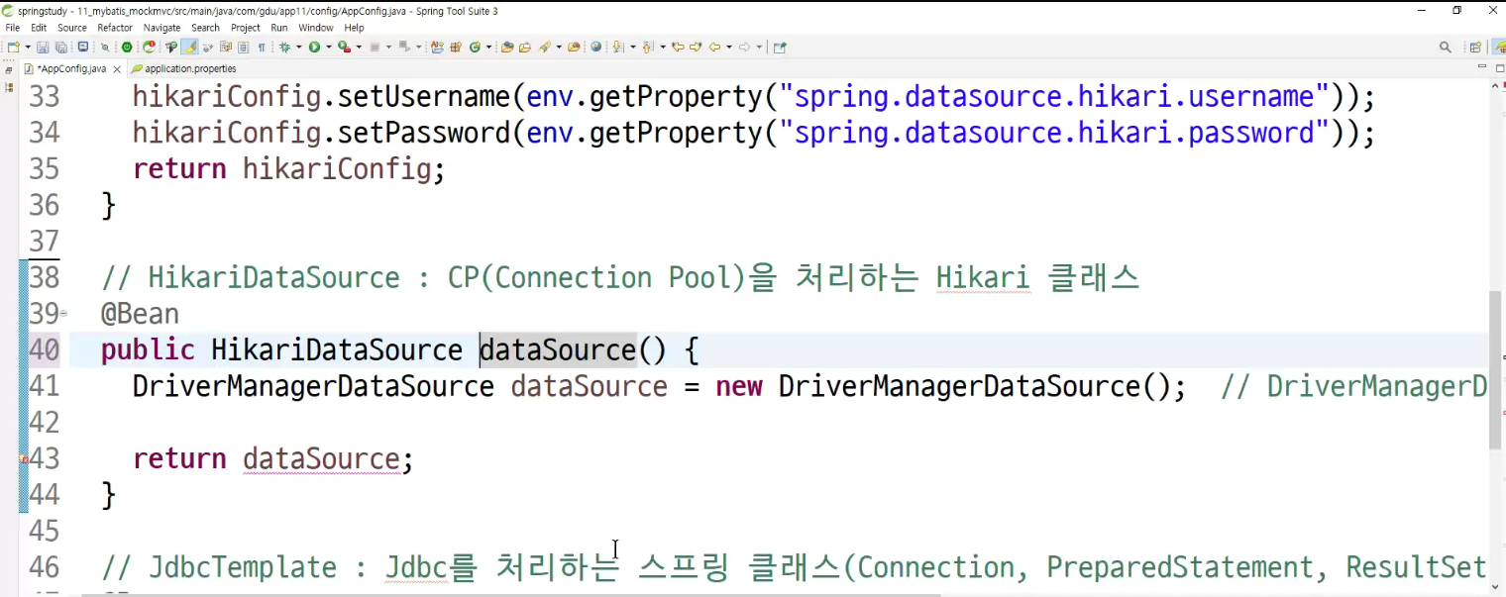The height and width of the screenshot is (597, 1506).
Task: Toggle Show Whitespace Characters pilcrow icon
Action: click(262, 47)
